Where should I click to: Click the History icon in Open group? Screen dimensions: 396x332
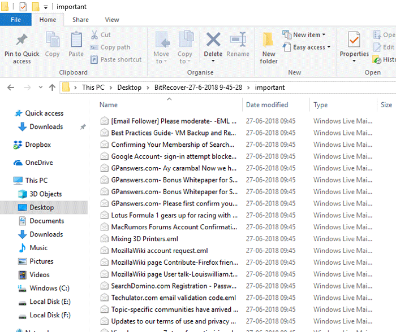coord(377,59)
